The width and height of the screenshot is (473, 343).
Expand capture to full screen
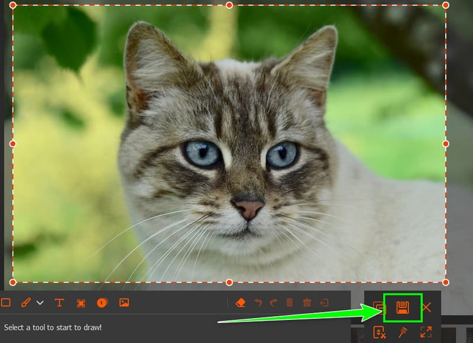click(426, 332)
